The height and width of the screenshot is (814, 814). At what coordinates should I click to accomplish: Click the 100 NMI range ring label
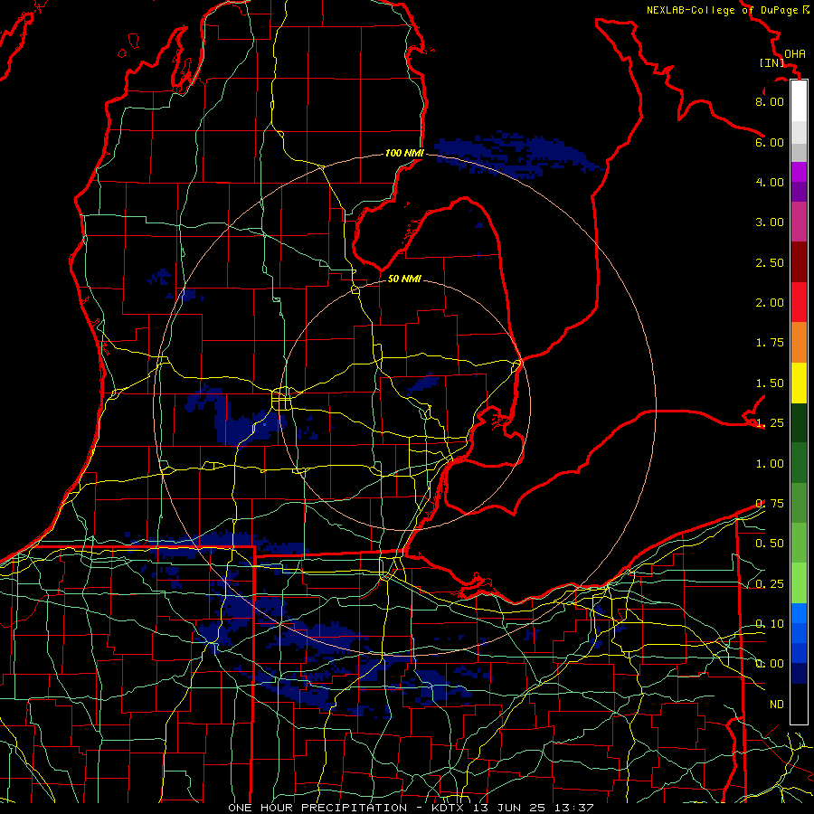click(x=404, y=153)
